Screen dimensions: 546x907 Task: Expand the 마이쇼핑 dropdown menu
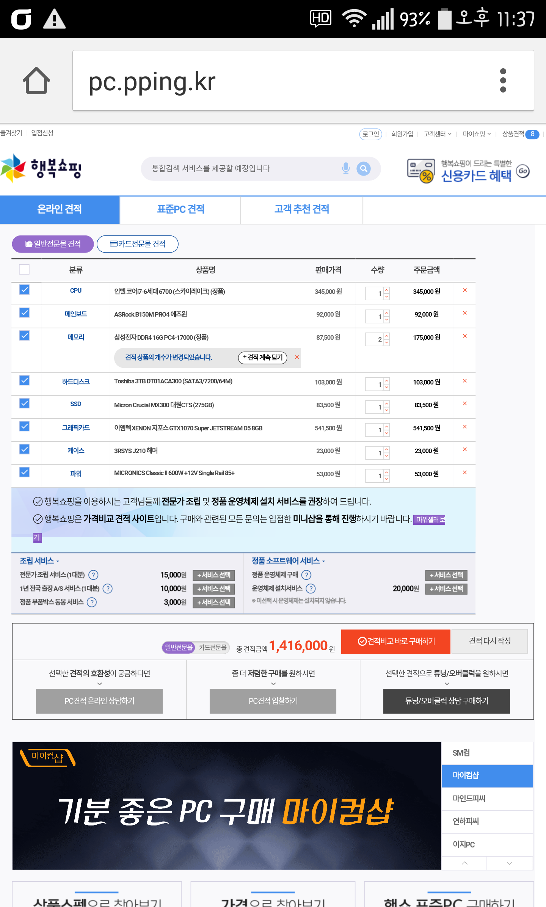click(477, 134)
